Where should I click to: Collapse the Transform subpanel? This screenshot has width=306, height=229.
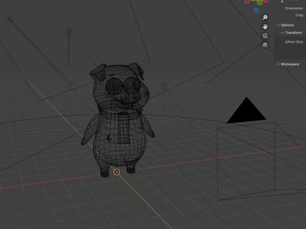click(291, 32)
